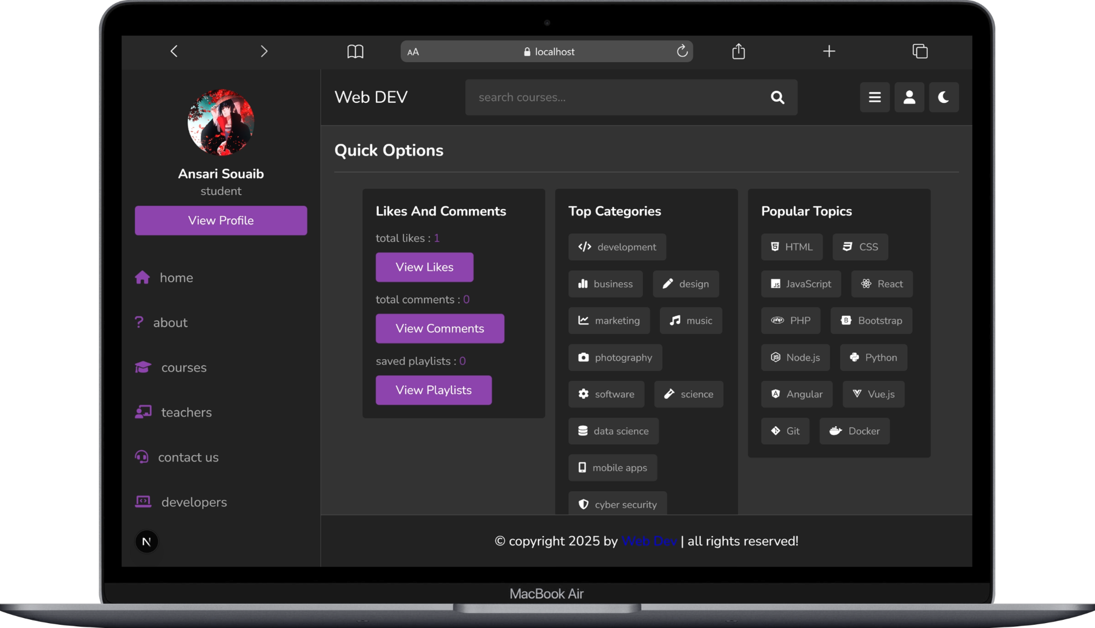Click the search magnifier icon
The image size is (1095, 628).
(777, 97)
